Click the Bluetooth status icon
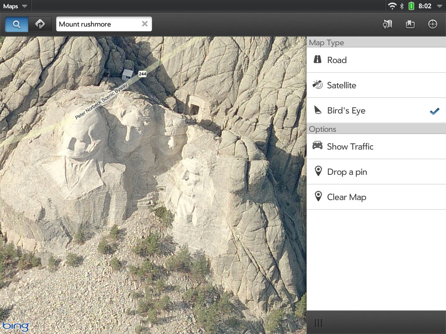446x334 pixels. click(x=402, y=6)
